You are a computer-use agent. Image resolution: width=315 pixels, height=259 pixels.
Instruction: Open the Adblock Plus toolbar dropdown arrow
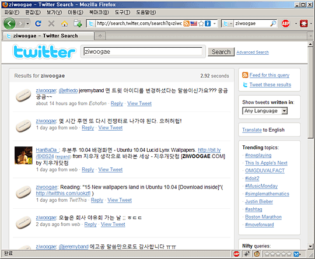click(x=296, y=24)
